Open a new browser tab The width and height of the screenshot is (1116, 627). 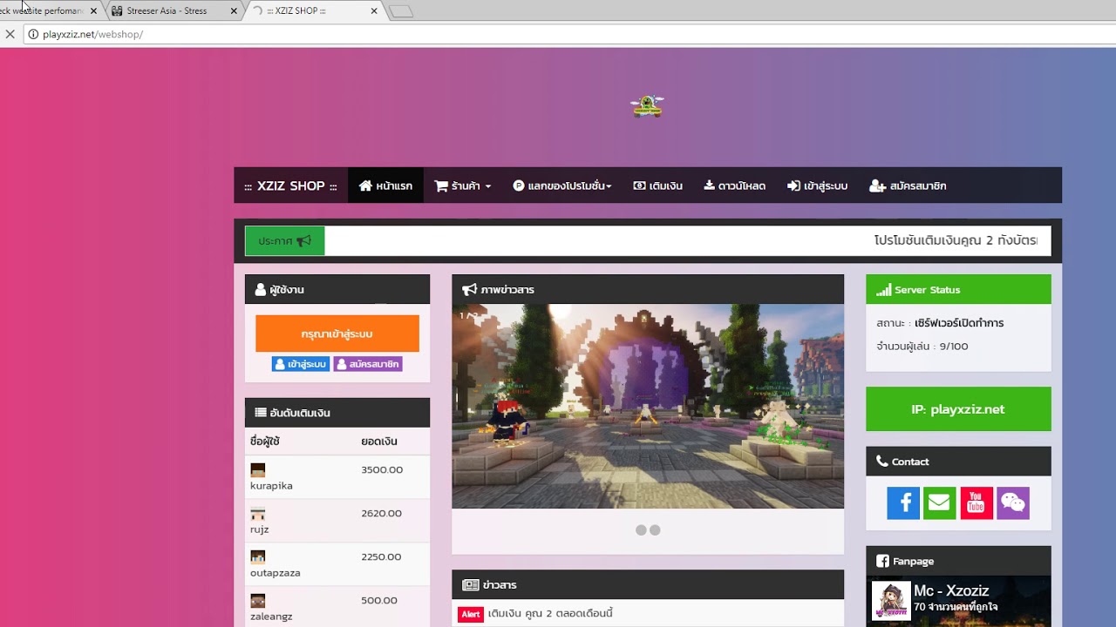point(401,11)
